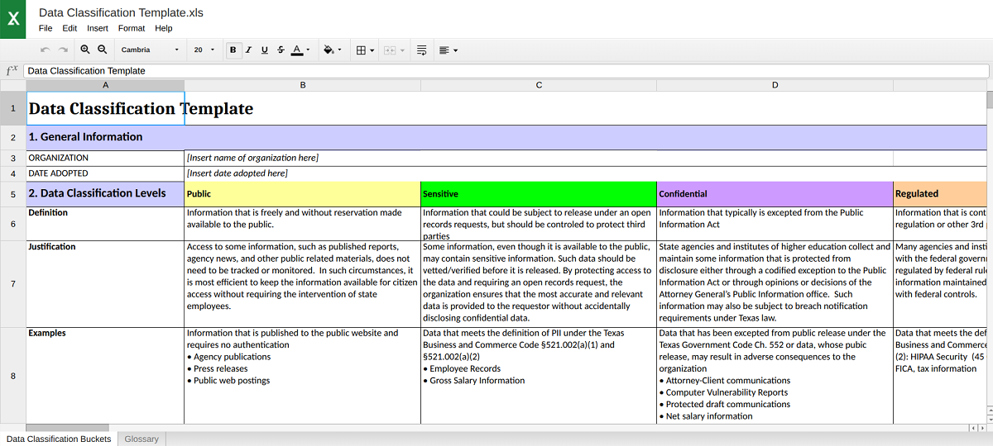Expand the merge cells dropdown arrow

coord(402,50)
